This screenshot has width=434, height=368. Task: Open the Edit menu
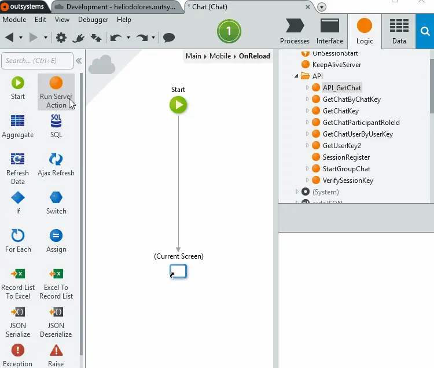pyautogui.click(x=41, y=20)
